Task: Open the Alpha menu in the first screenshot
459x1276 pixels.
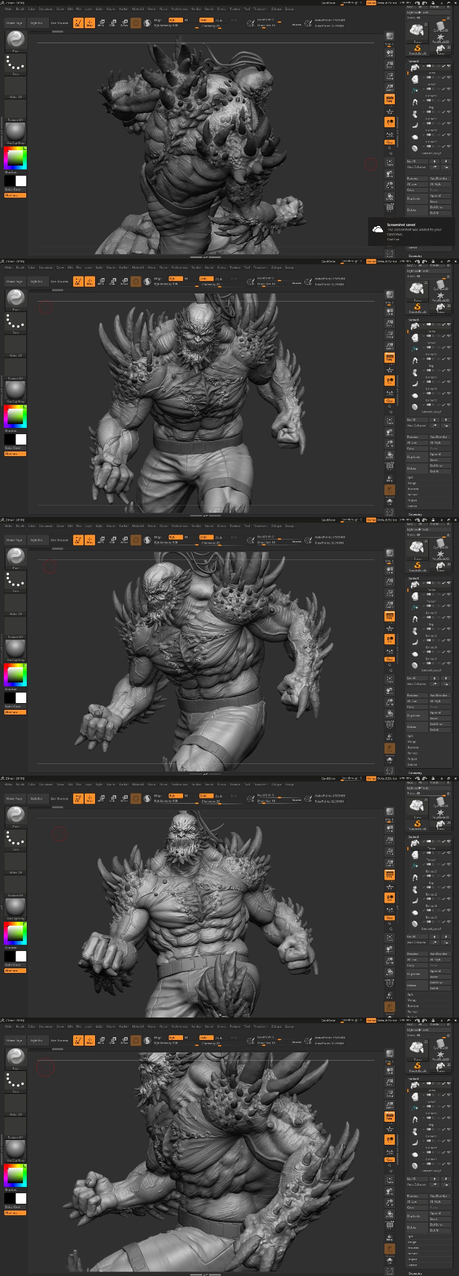Action: (8, 9)
